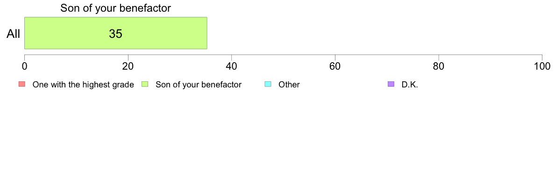Click the axis tick labeled 60
Screen dimensions: 555x172
pyautogui.click(x=335, y=66)
